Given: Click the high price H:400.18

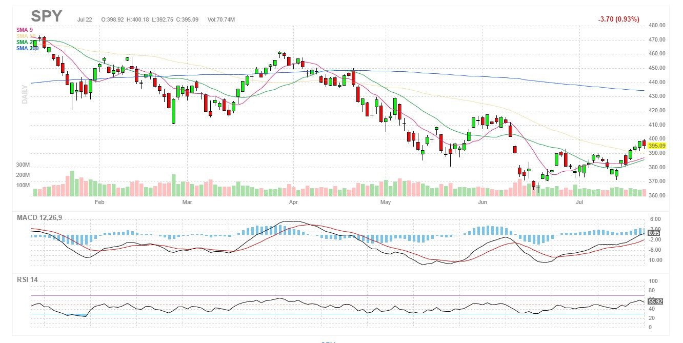Looking at the screenshot, I should click(x=137, y=19).
